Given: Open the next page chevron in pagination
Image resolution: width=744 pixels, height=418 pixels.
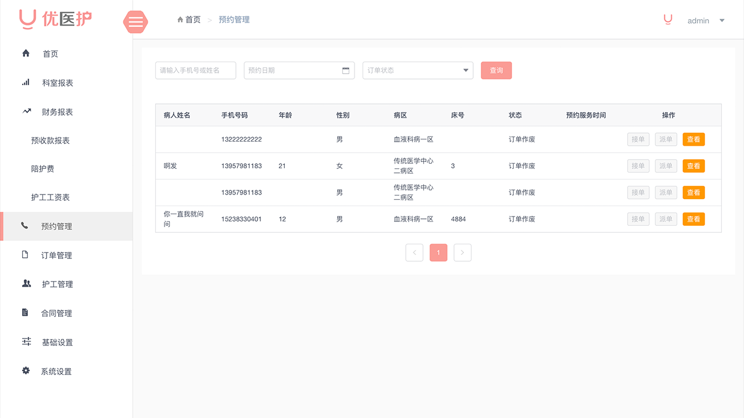Looking at the screenshot, I should (462, 252).
